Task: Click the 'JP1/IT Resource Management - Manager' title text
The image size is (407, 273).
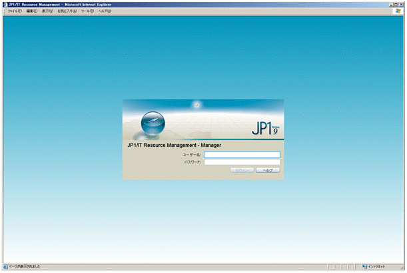Action: tap(174, 146)
